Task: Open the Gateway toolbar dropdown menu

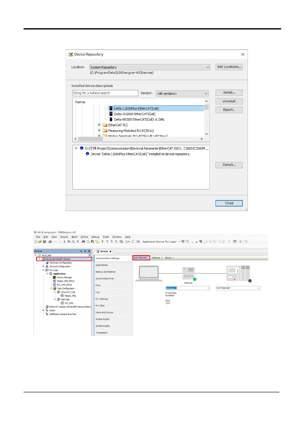Action: pyautogui.click(x=157, y=258)
